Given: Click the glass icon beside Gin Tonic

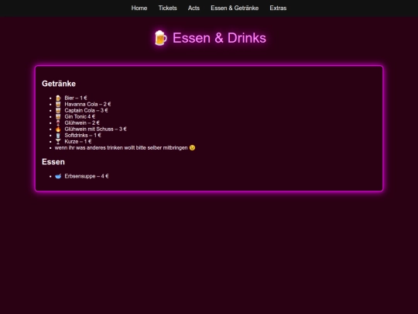Looking at the screenshot, I should (58, 116).
